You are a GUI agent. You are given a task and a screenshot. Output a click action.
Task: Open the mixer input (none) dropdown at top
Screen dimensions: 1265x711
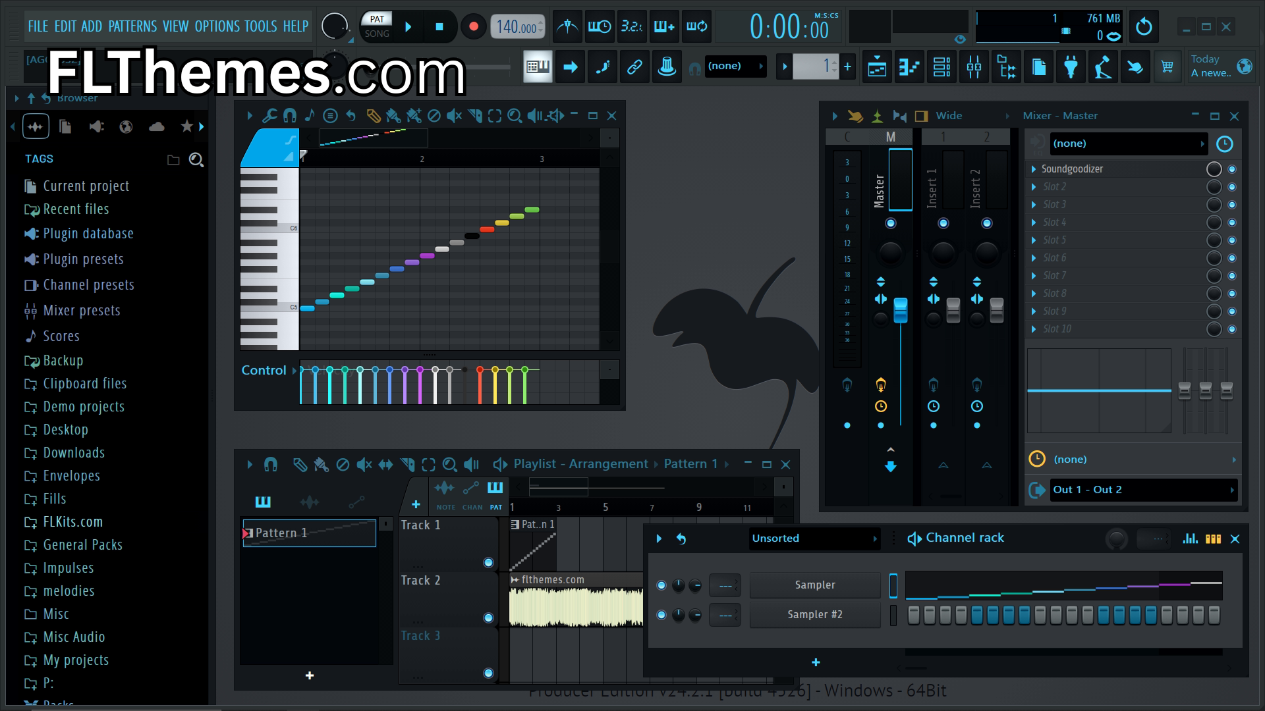(x=1129, y=144)
